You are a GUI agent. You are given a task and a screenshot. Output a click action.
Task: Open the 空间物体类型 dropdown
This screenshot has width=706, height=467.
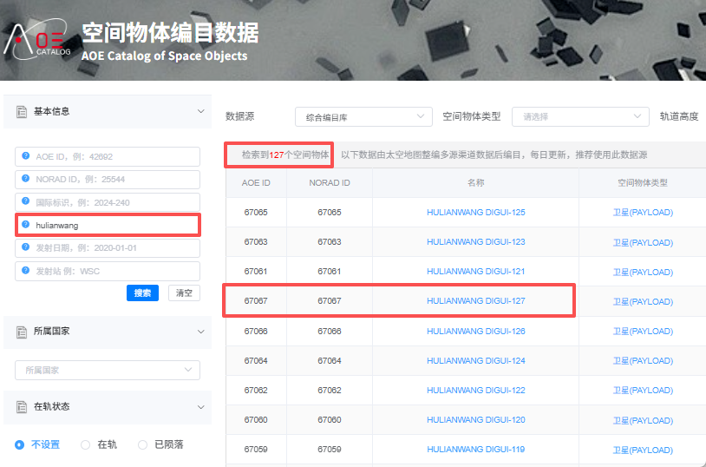[x=579, y=116]
